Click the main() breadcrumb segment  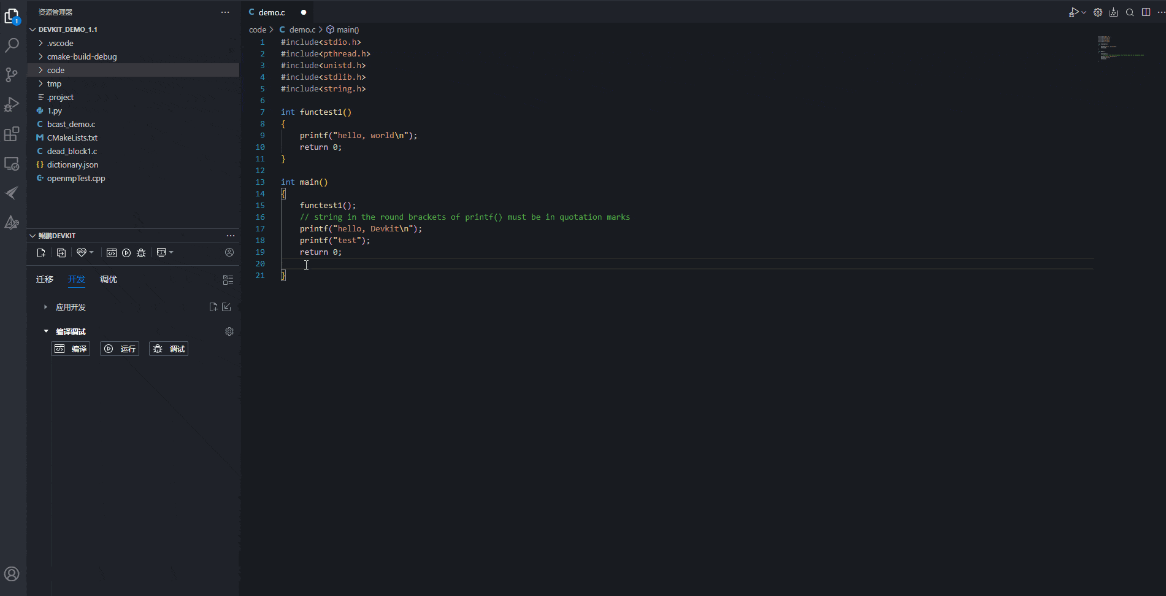(348, 29)
